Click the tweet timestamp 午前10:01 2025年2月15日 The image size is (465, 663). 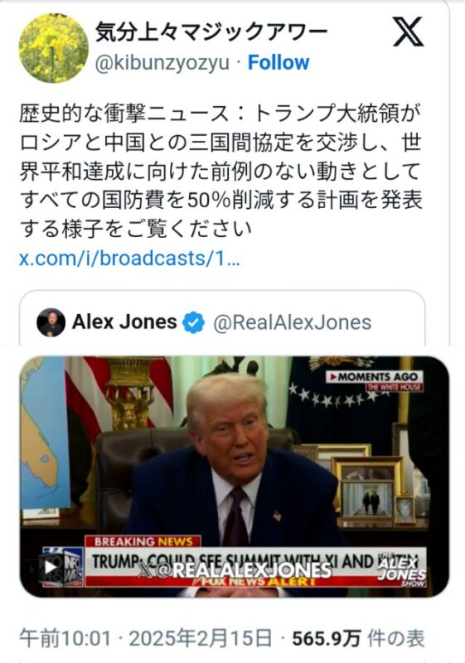(x=145, y=638)
